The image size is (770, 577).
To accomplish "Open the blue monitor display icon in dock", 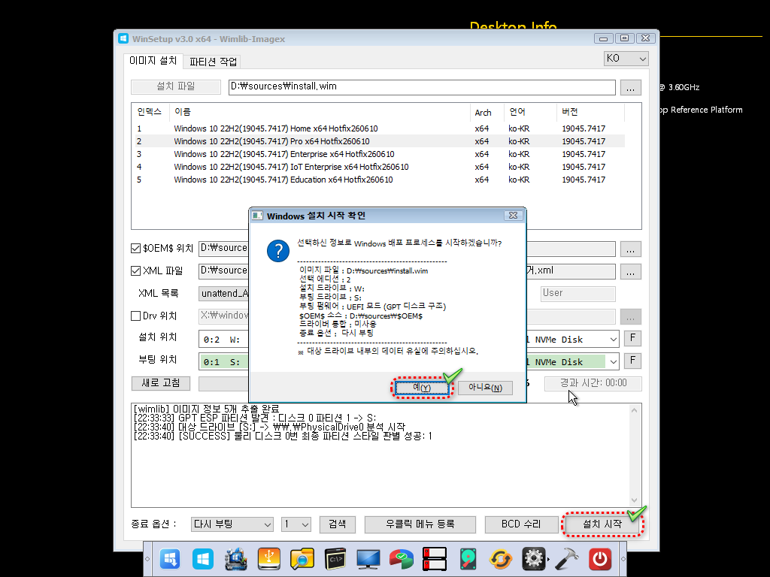I will click(x=368, y=559).
